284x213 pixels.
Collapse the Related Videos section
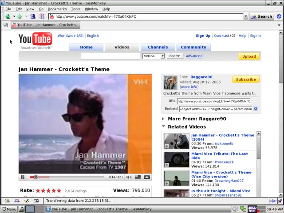[x=187, y=127]
